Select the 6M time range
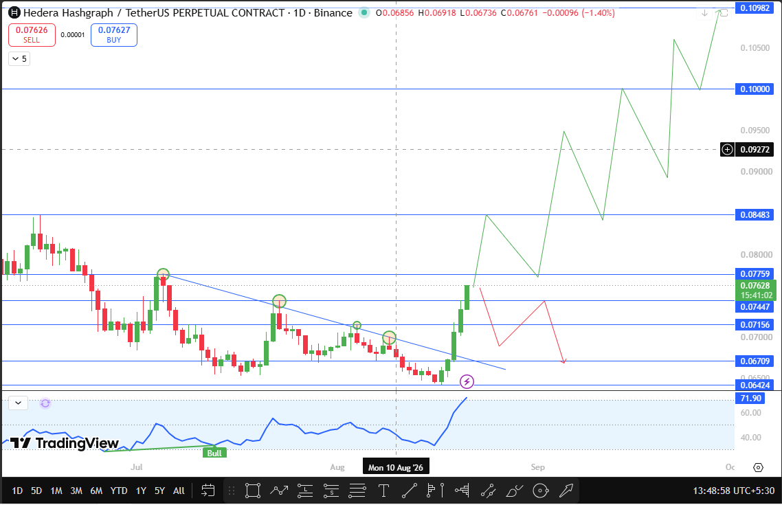 (96, 491)
